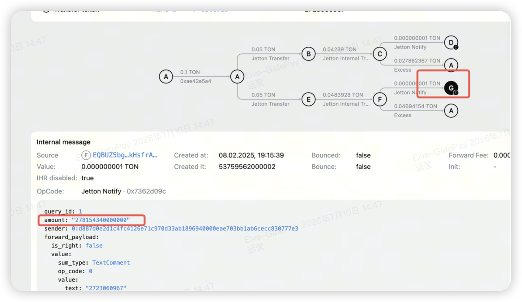
Task: Click the Jetton Transfer label toward node E
Action: point(270,104)
